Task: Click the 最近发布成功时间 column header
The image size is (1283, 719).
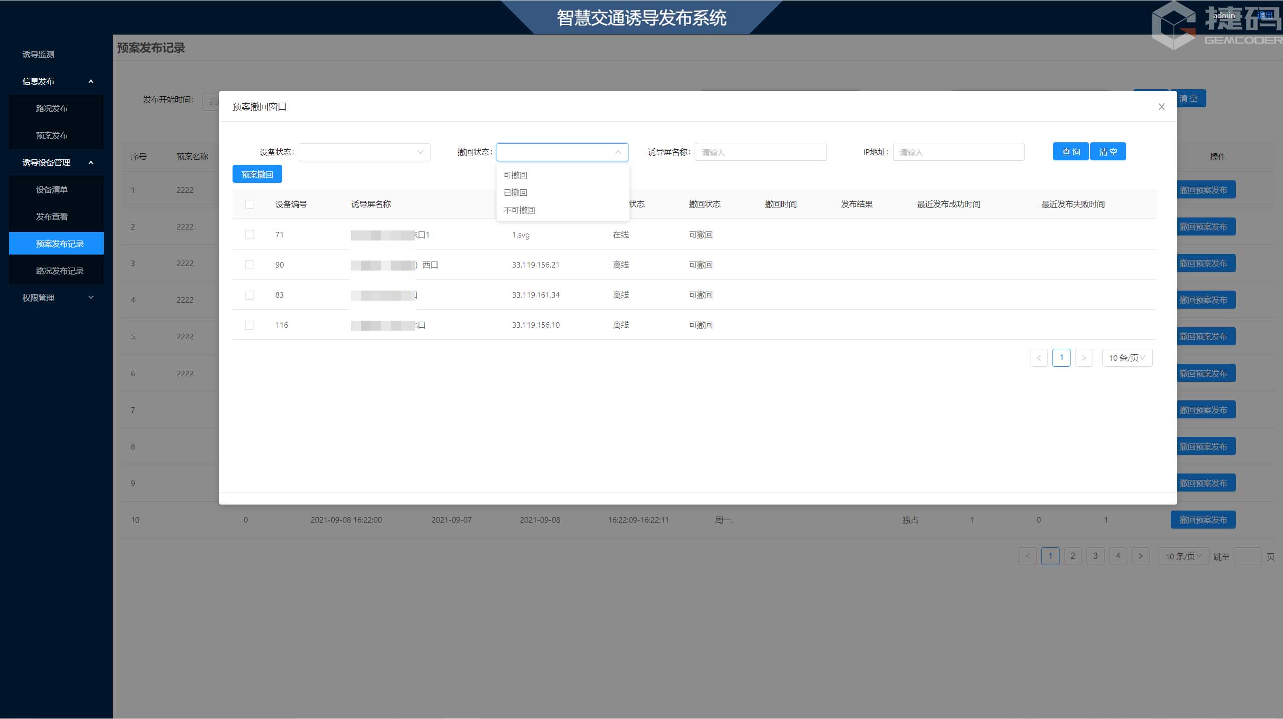Action: point(948,204)
